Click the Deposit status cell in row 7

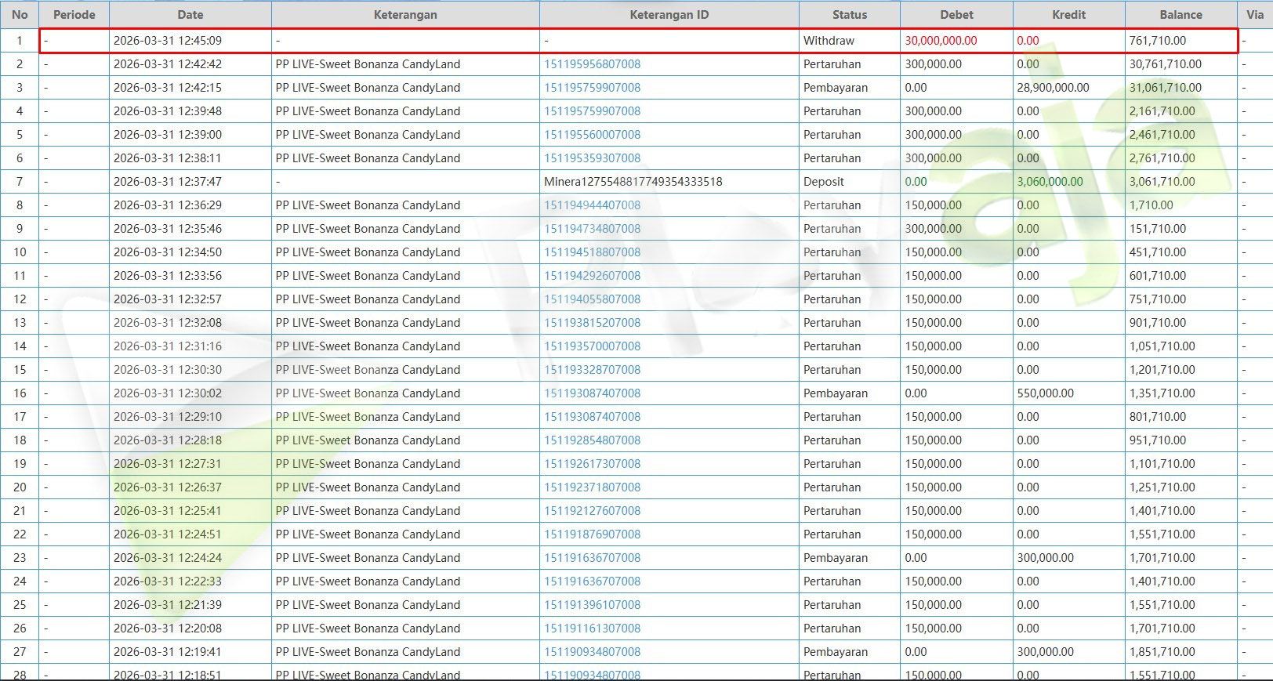(x=823, y=182)
